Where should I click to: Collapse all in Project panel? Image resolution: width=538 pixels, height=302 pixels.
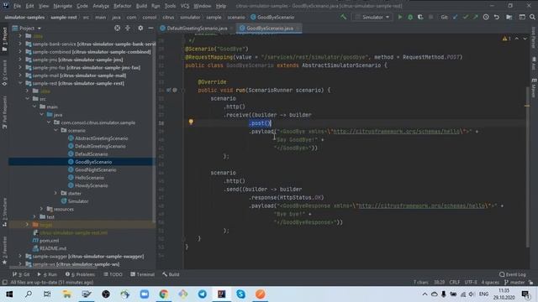point(128,28)
